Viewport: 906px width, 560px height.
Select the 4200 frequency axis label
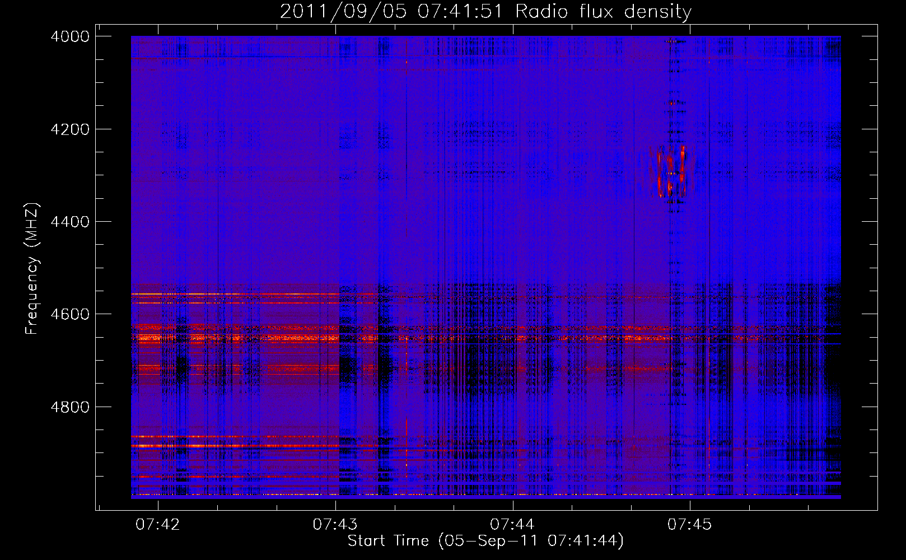click(x=70, y=129)
